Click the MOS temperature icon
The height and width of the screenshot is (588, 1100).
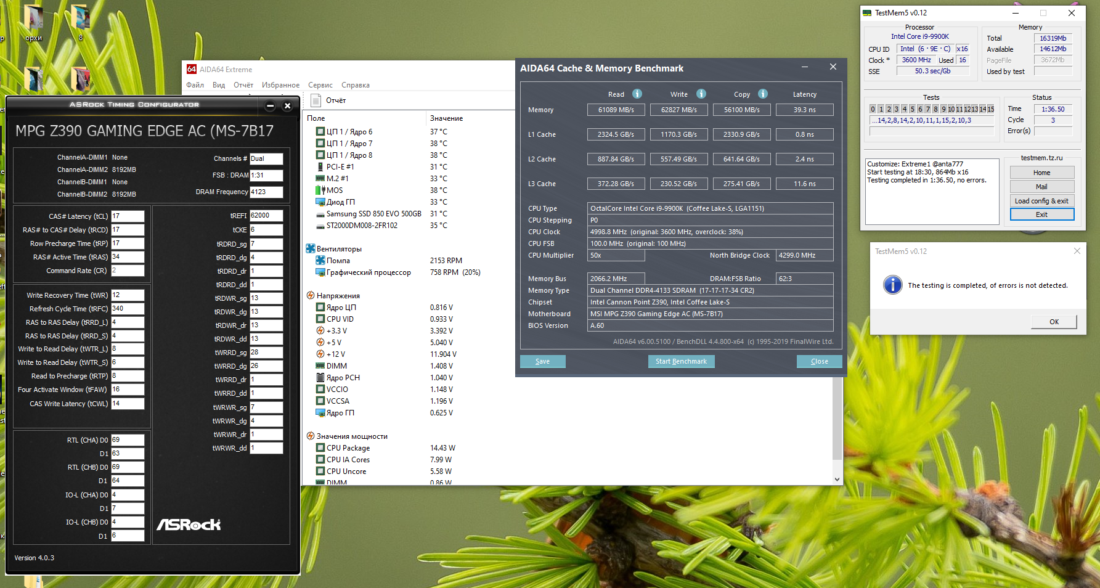coord(320,190)
